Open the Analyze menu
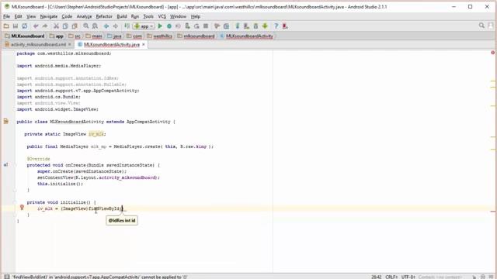The height and width of the screenshot is (279, 497). pyautogui.click(x=85, y=16)
